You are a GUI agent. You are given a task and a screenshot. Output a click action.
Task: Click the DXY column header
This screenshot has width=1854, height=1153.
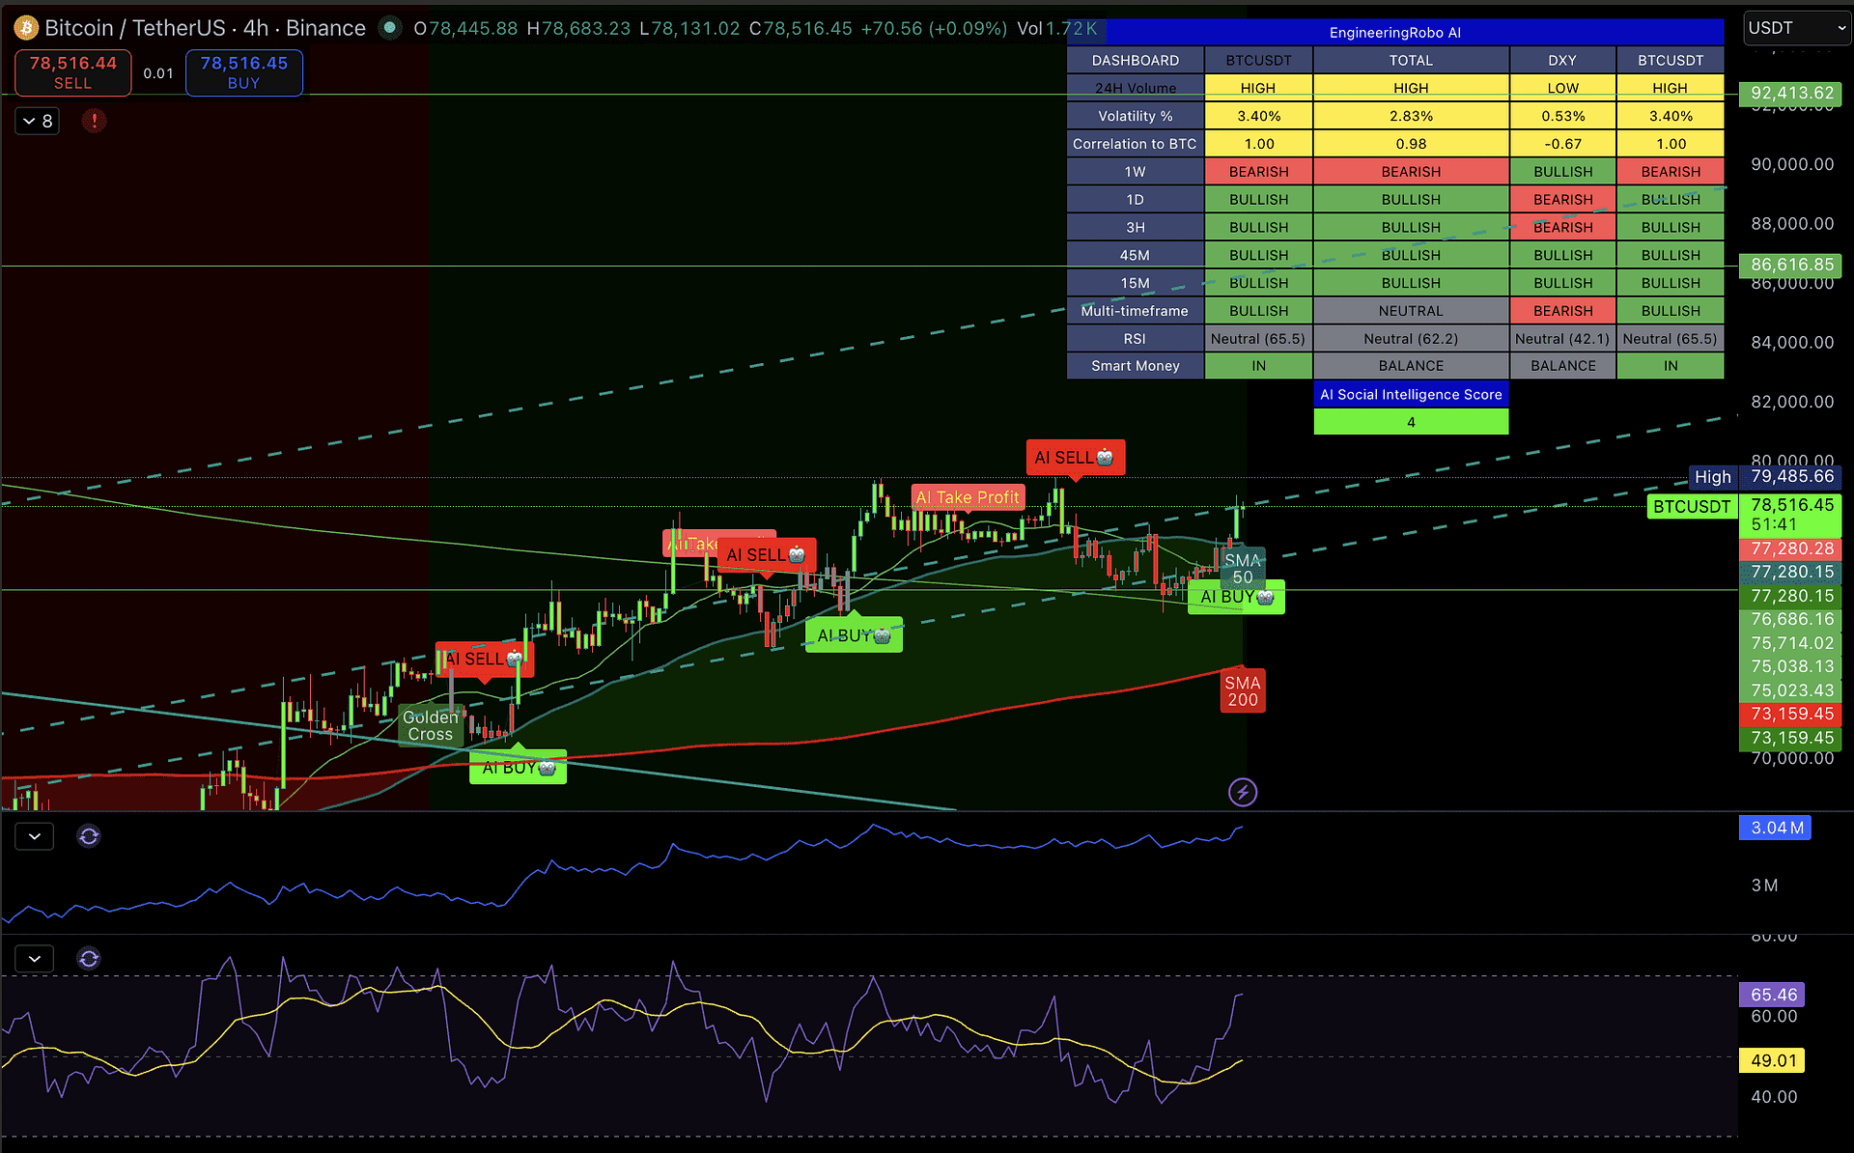click(1562, 60)
